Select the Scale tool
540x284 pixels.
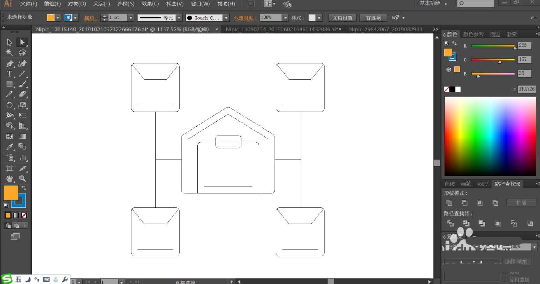[22, 105]
